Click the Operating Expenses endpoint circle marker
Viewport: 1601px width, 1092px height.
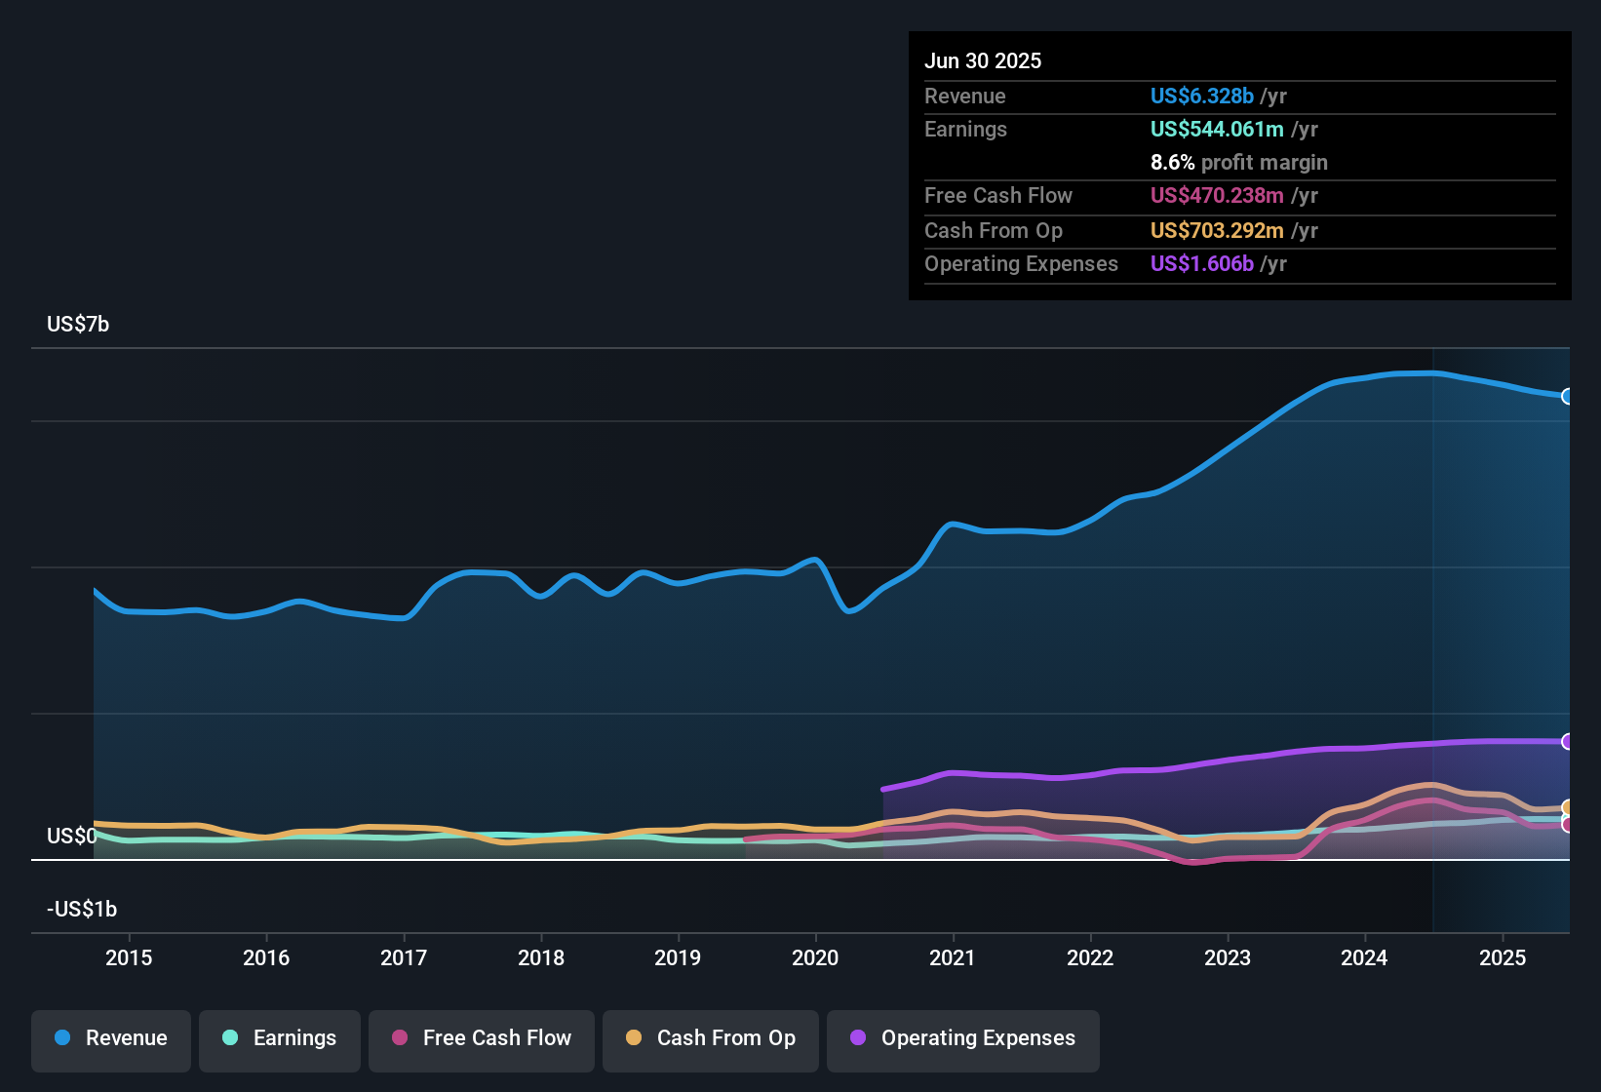(1568, 742)
